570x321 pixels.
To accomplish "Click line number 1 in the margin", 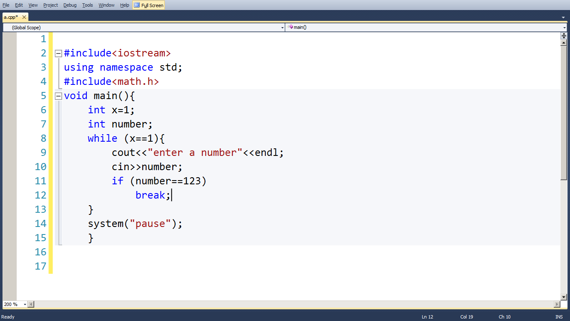I will click(43, 39).
